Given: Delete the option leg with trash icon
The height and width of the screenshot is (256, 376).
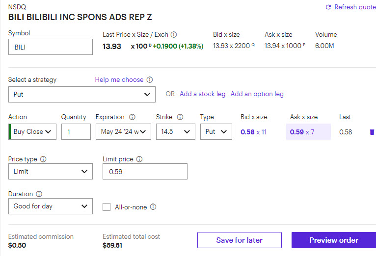Looking at the screenshot, I should tap(372, 132).
